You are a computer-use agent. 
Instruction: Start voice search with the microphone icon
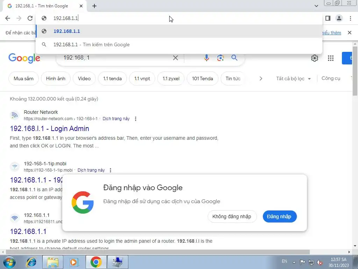(x=206, y=58)
